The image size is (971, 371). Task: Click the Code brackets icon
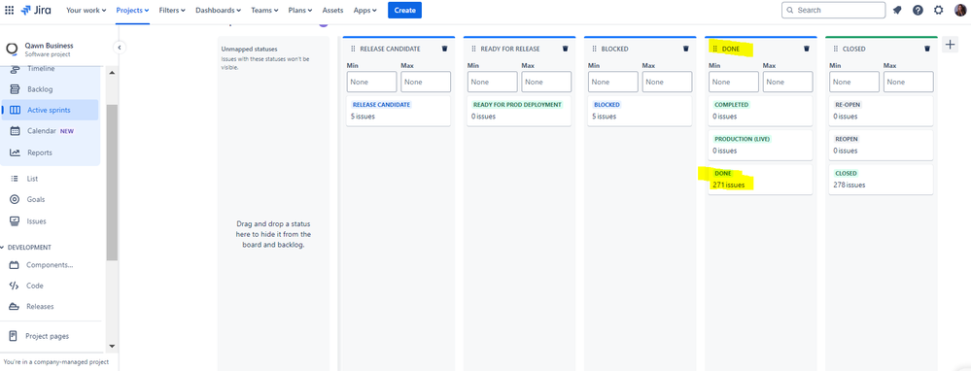[x=14, y=286]
